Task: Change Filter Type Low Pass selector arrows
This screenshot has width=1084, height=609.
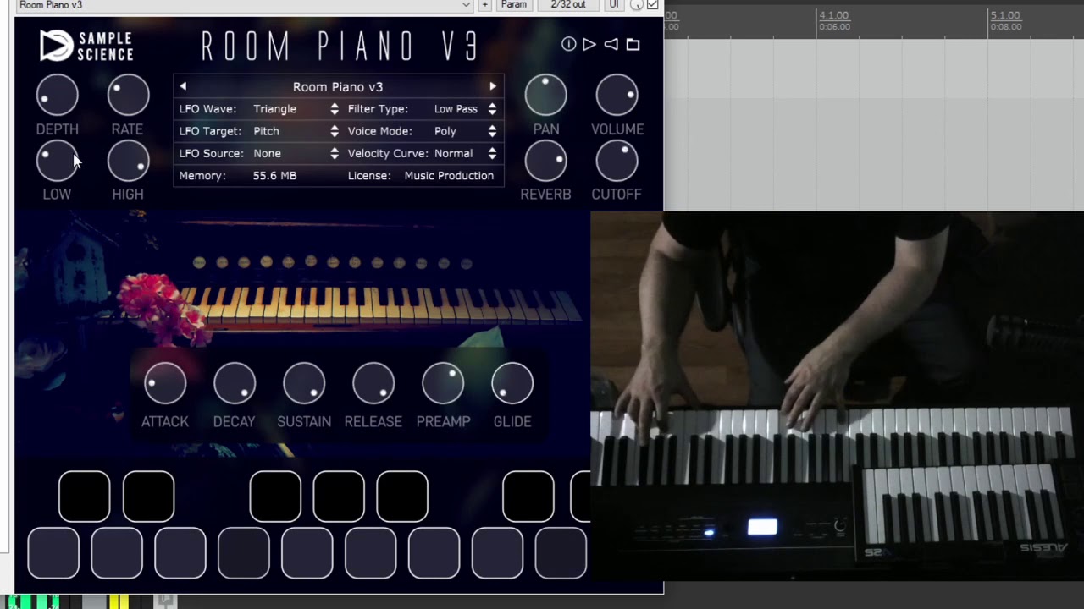Action: (492, 109)
